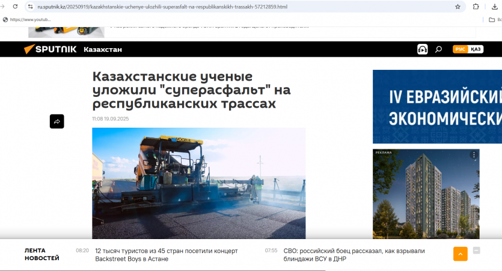
Task: Open the youtube bookmark in bookmarks bar
Action: [x=27, y=19]
